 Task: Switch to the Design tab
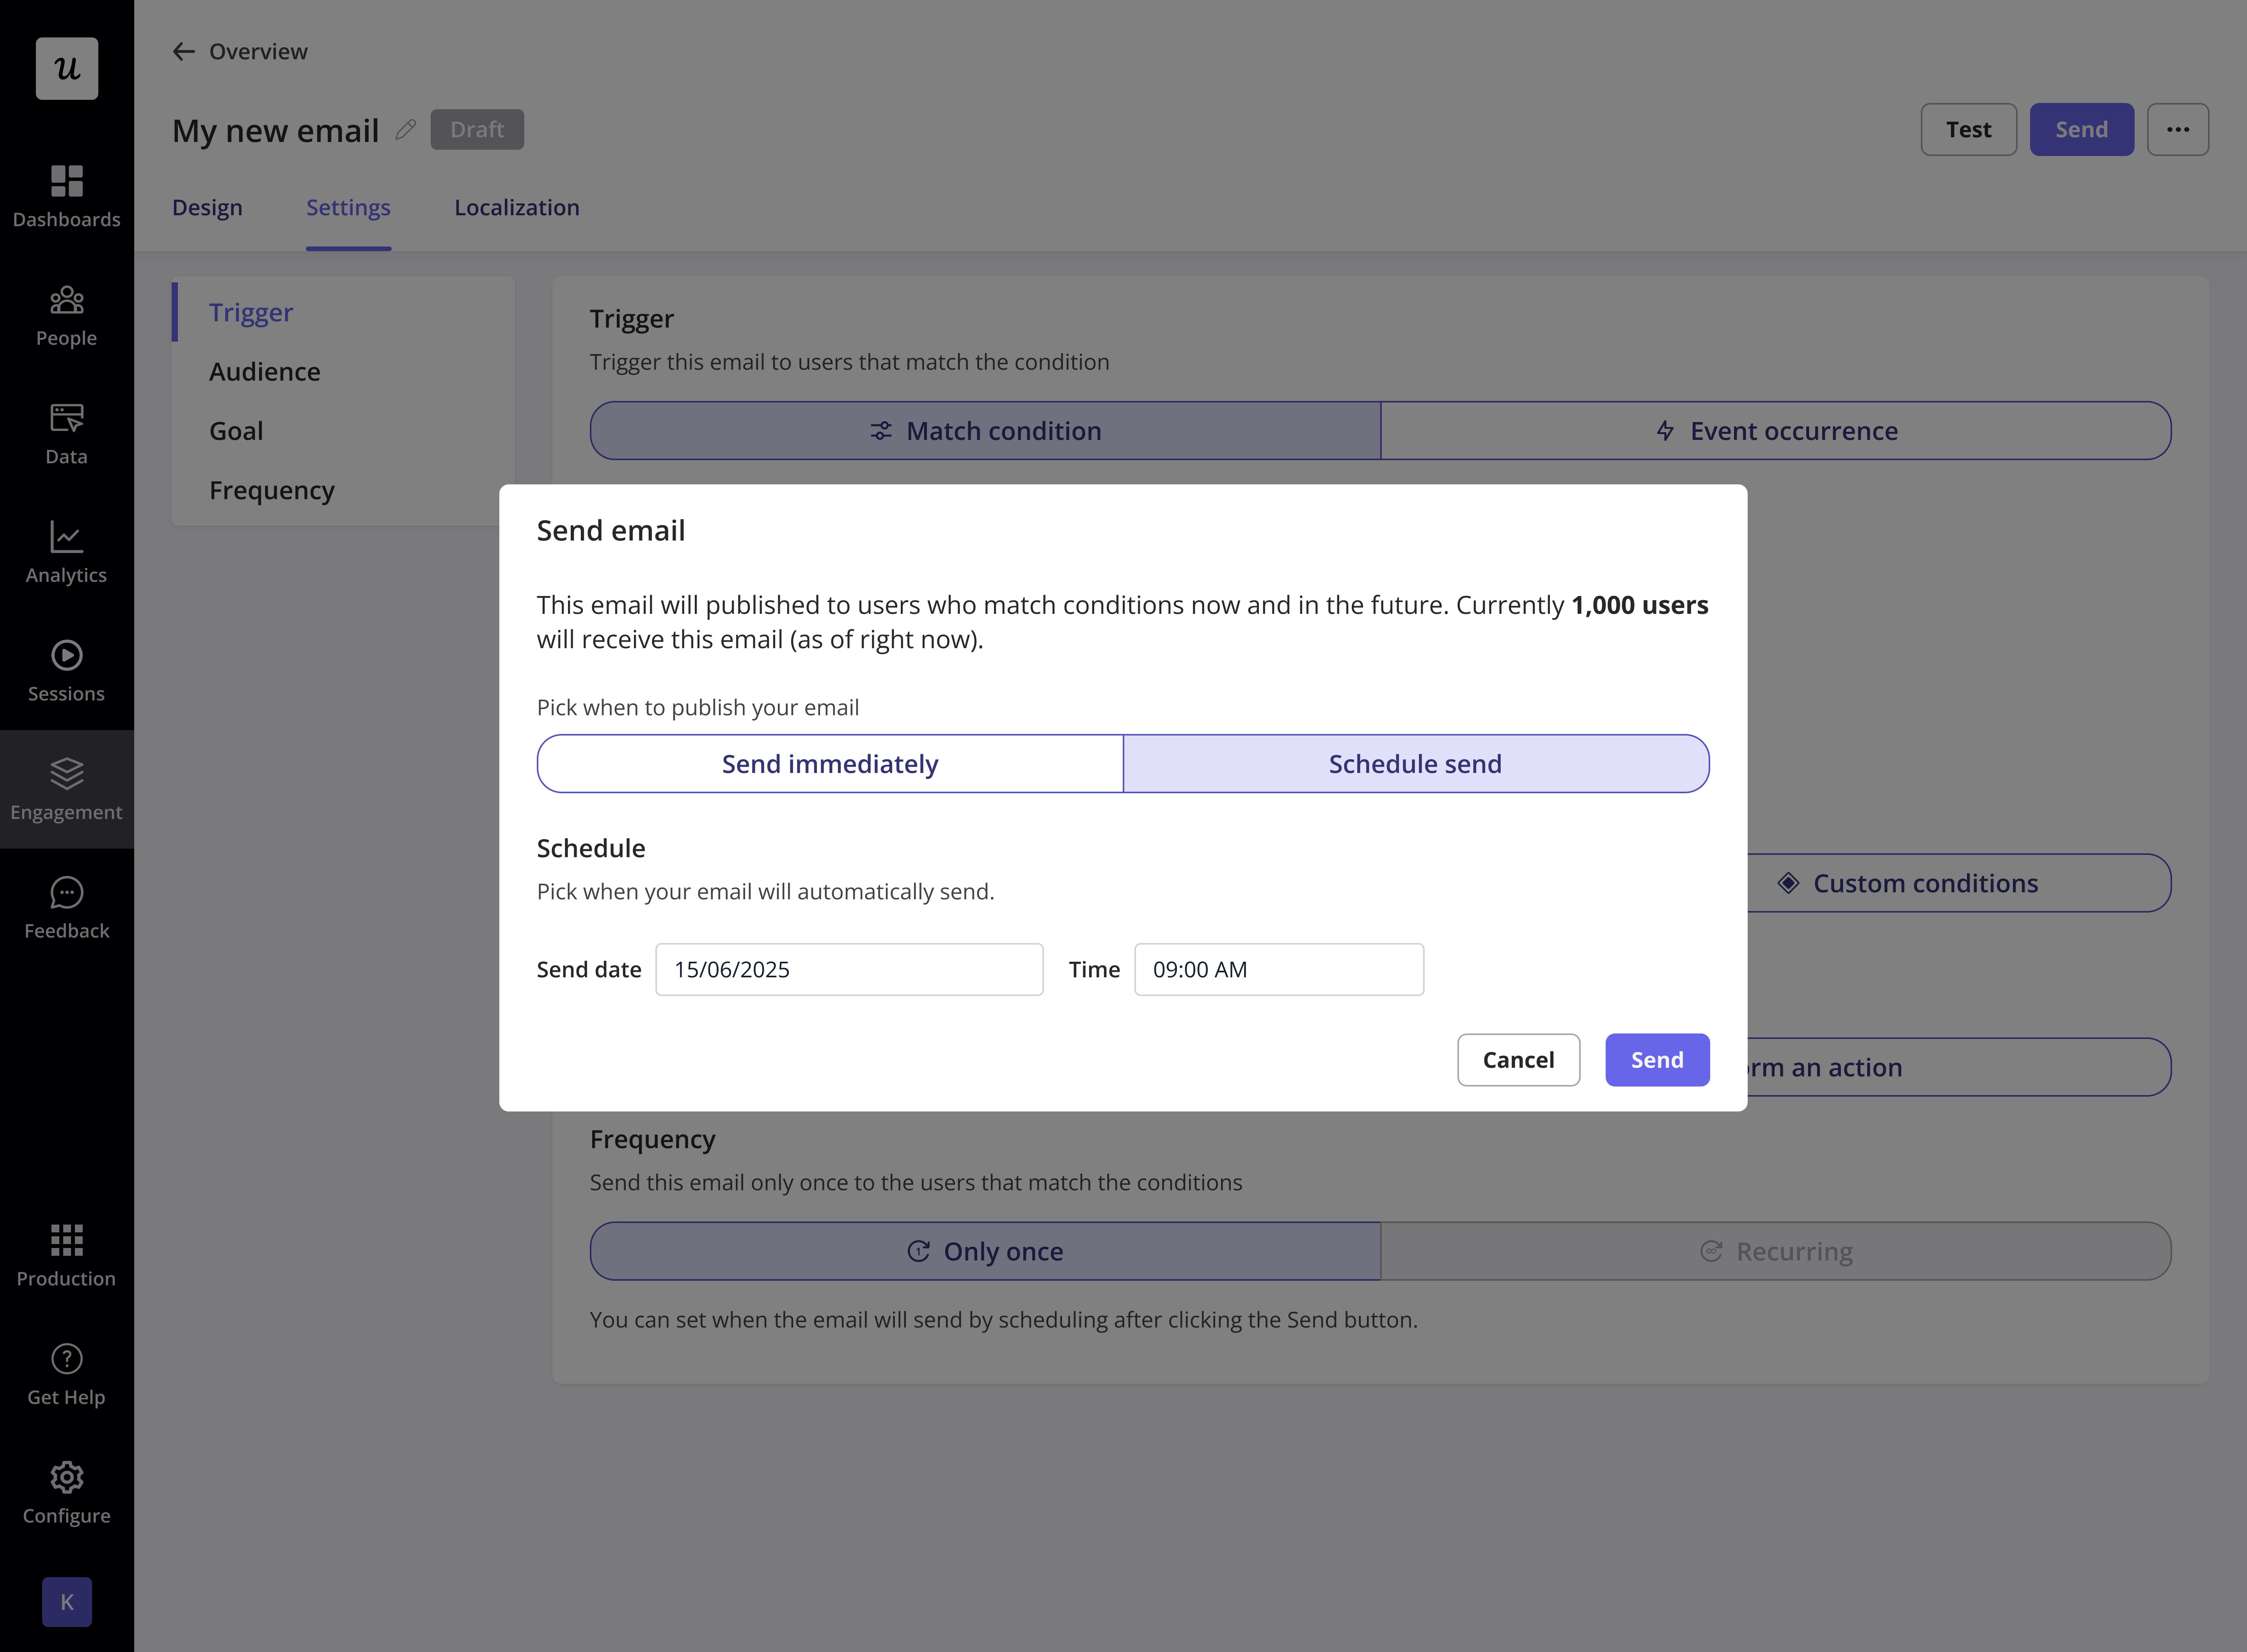point(207,207)
